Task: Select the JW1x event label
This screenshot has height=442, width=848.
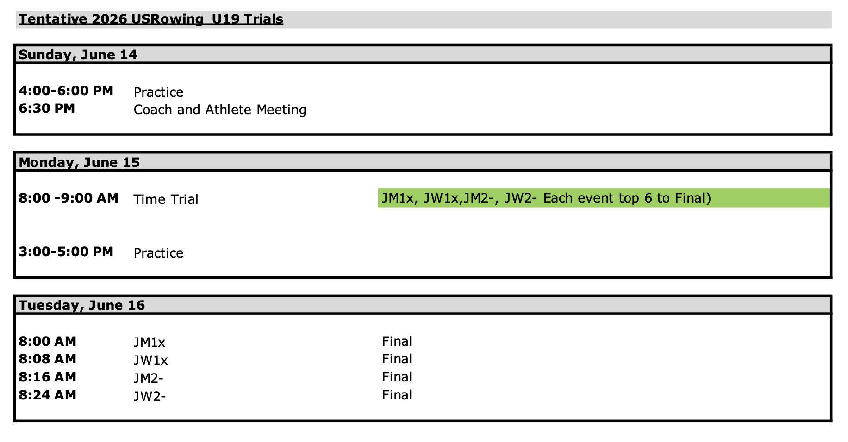Action: pyautogui.click(x=150, y=360)
